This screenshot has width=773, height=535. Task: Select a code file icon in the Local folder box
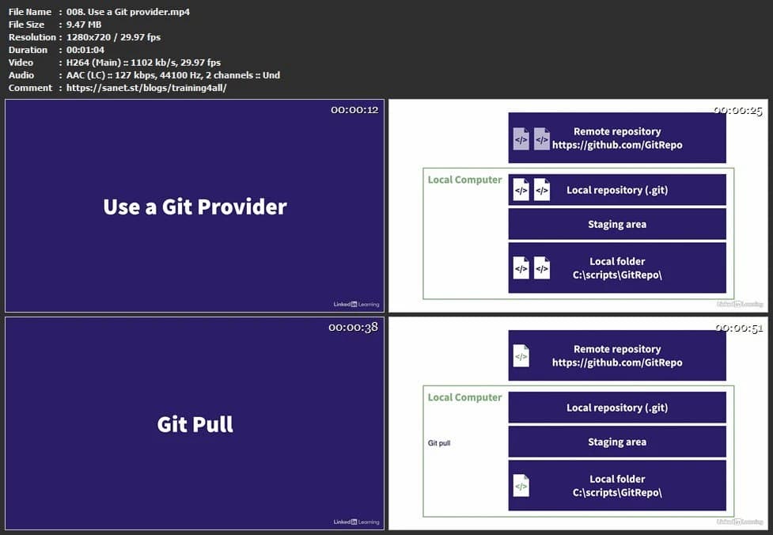(521, 267)
